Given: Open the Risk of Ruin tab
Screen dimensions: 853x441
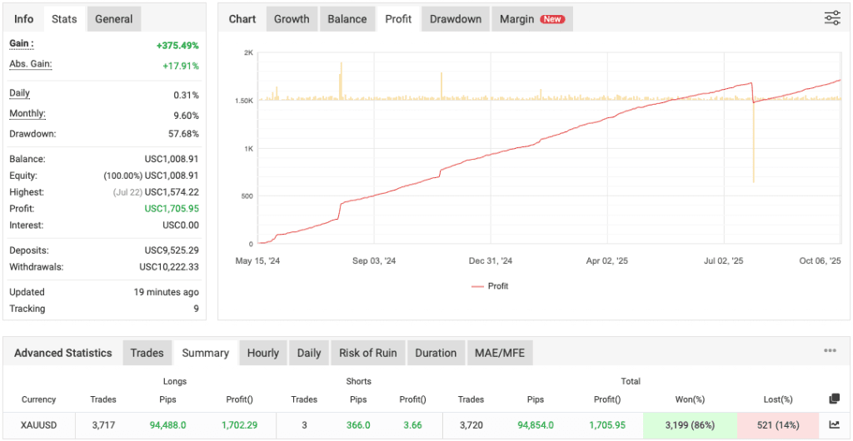Looking at the screenshot, I should click(367, 353).
